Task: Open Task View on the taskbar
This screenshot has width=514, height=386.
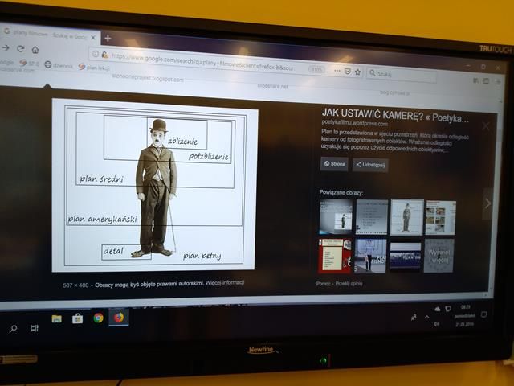Action: click(34, 328)
